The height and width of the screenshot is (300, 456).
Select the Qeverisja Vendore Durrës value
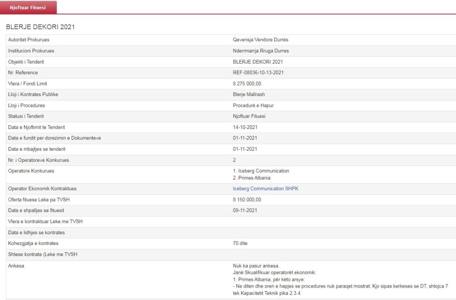(261, 40)
